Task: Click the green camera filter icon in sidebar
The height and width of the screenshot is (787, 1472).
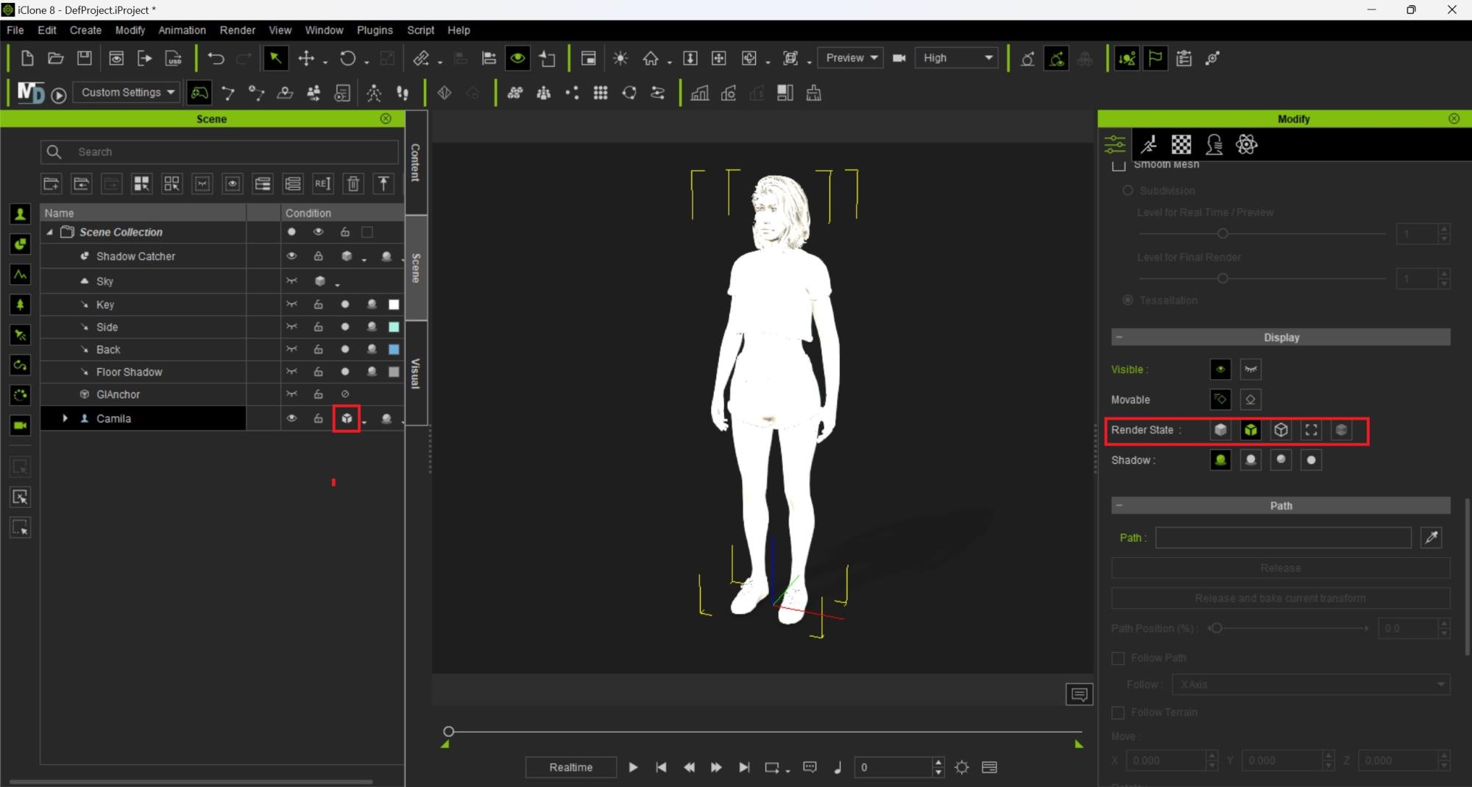Action: [20, 426]
